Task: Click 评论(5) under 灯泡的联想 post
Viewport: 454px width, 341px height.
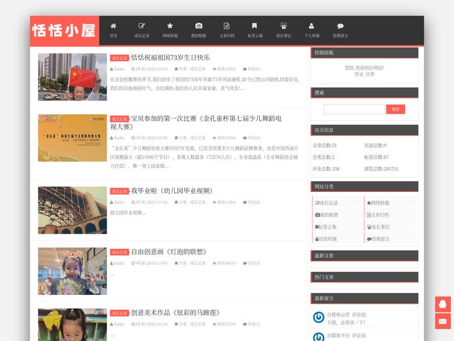Action: click(x=252, y=263)
